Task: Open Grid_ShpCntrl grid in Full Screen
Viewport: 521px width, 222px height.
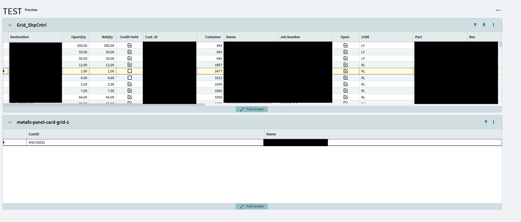Action: (x=252, y=109)
